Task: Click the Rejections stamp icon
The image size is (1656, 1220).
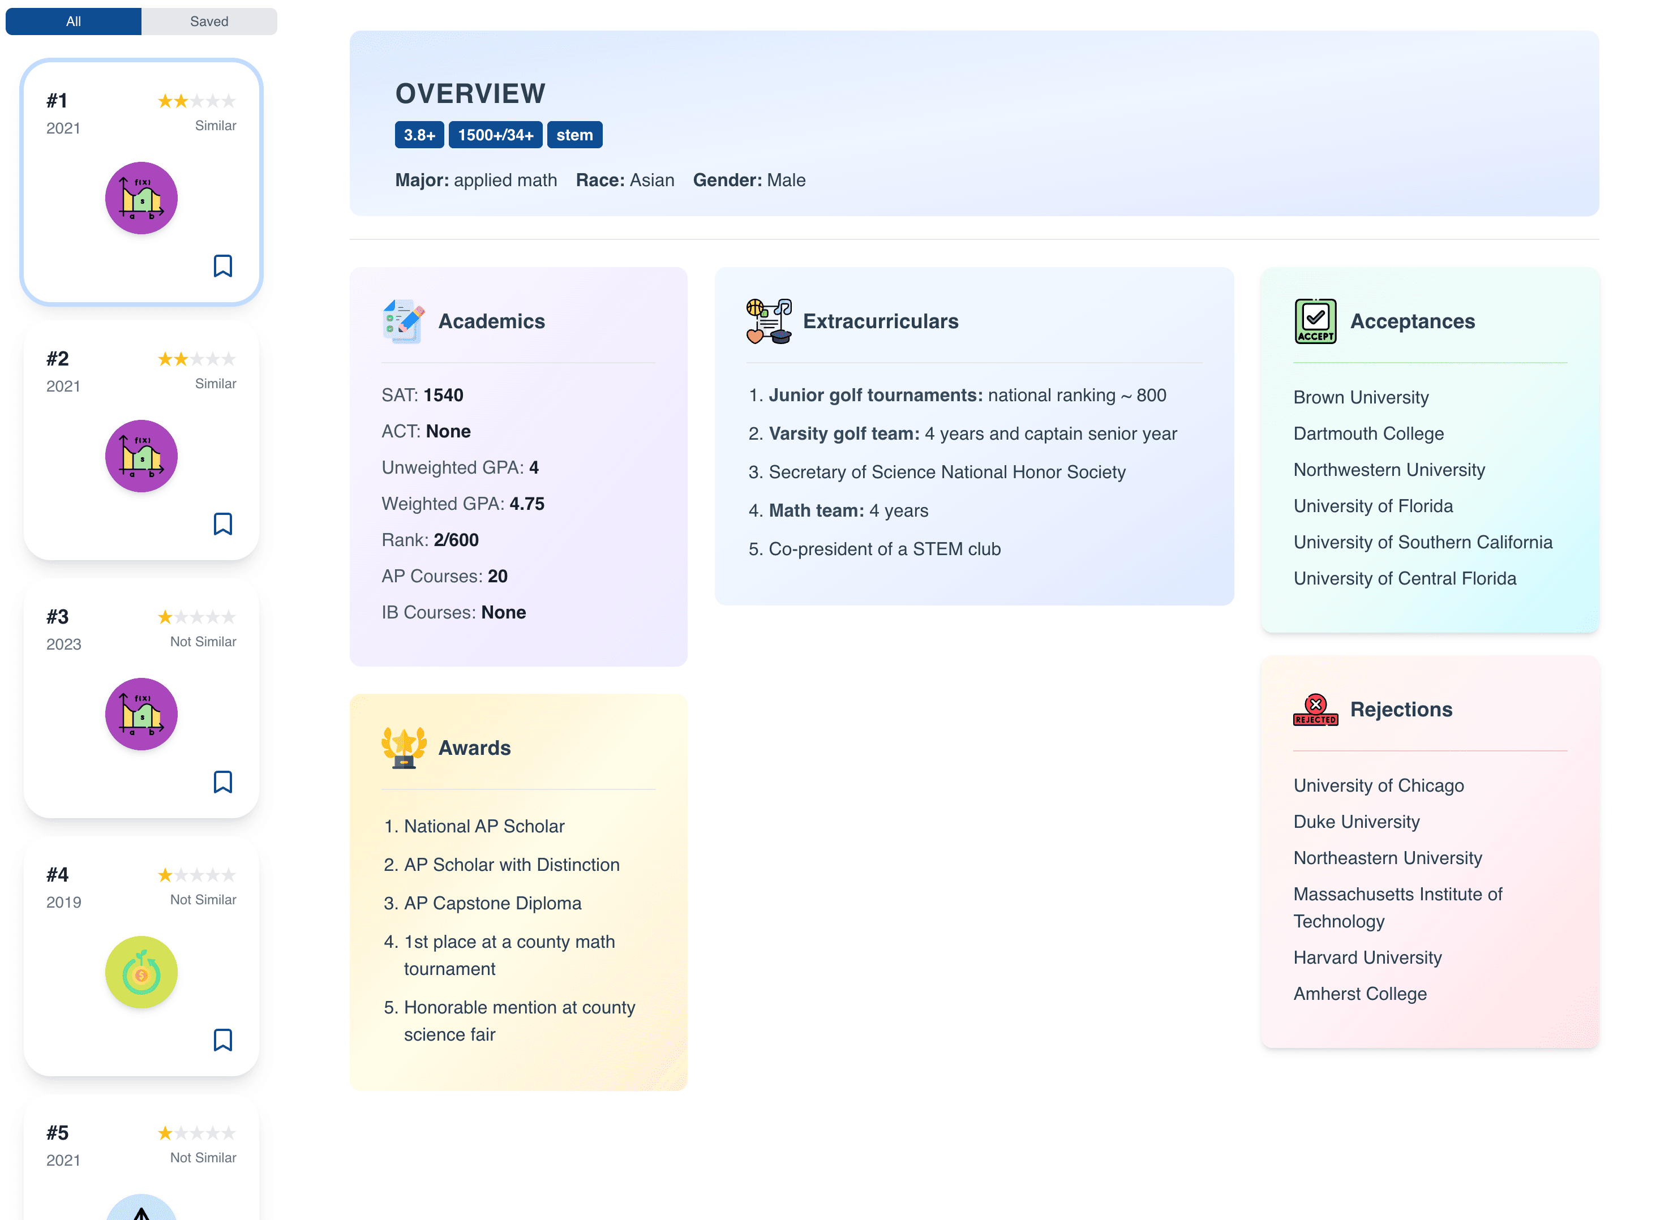Action: 1315,710
